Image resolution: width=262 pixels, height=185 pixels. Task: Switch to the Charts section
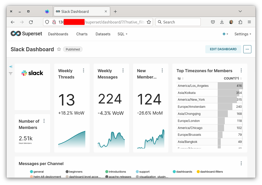pyautogui.click(x=82, y=34)
